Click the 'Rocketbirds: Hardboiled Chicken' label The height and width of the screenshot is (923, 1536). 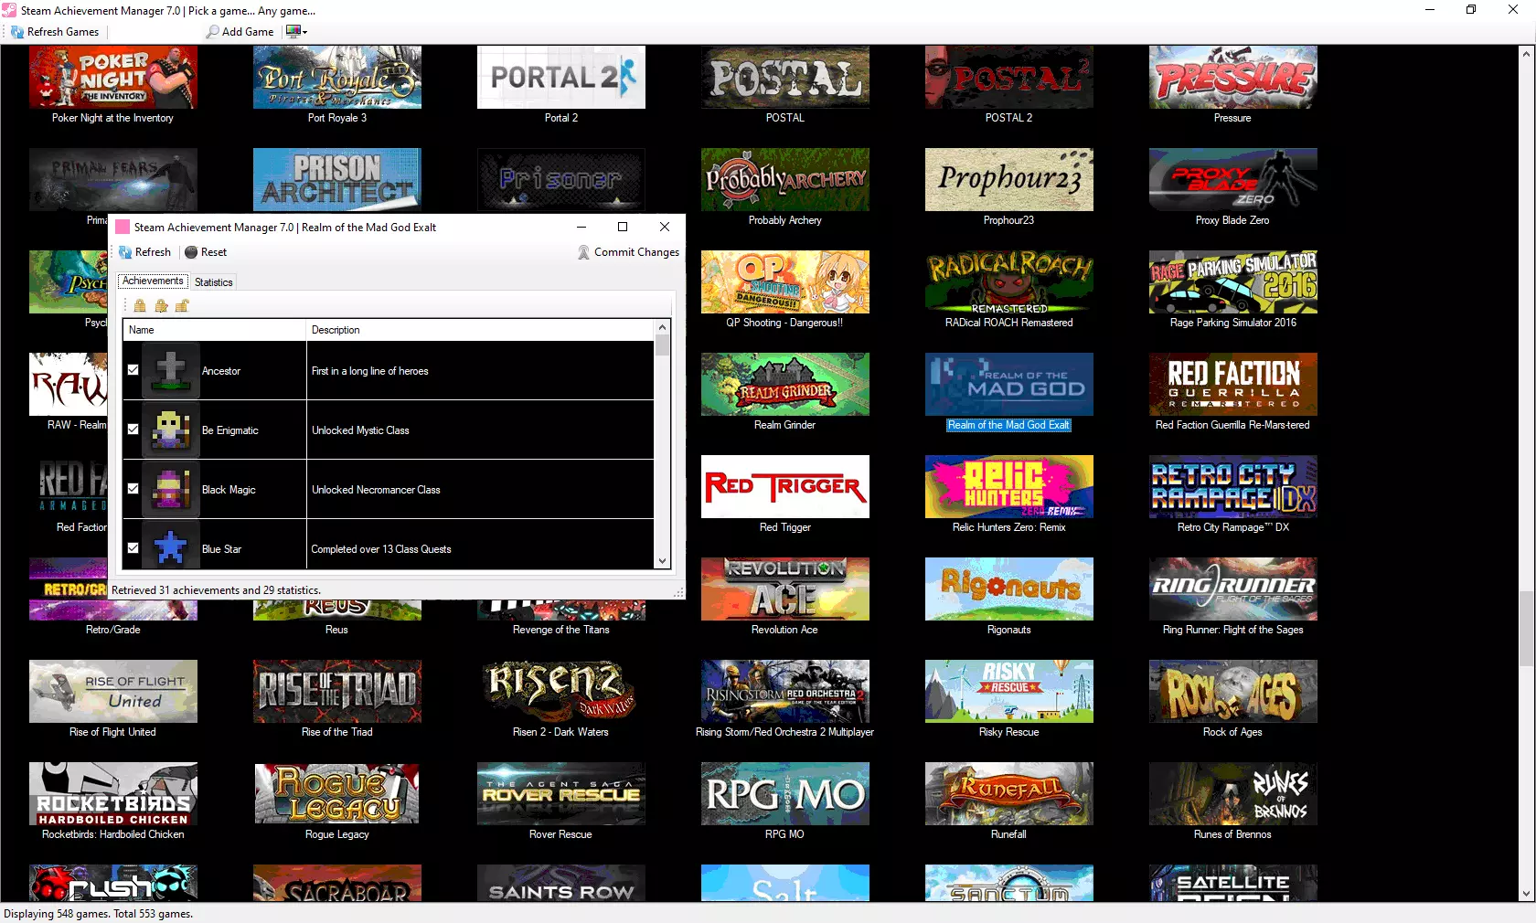[113, 834]
